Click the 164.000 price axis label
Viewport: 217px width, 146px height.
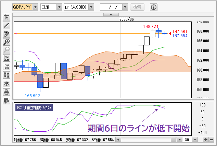[203, 51]
